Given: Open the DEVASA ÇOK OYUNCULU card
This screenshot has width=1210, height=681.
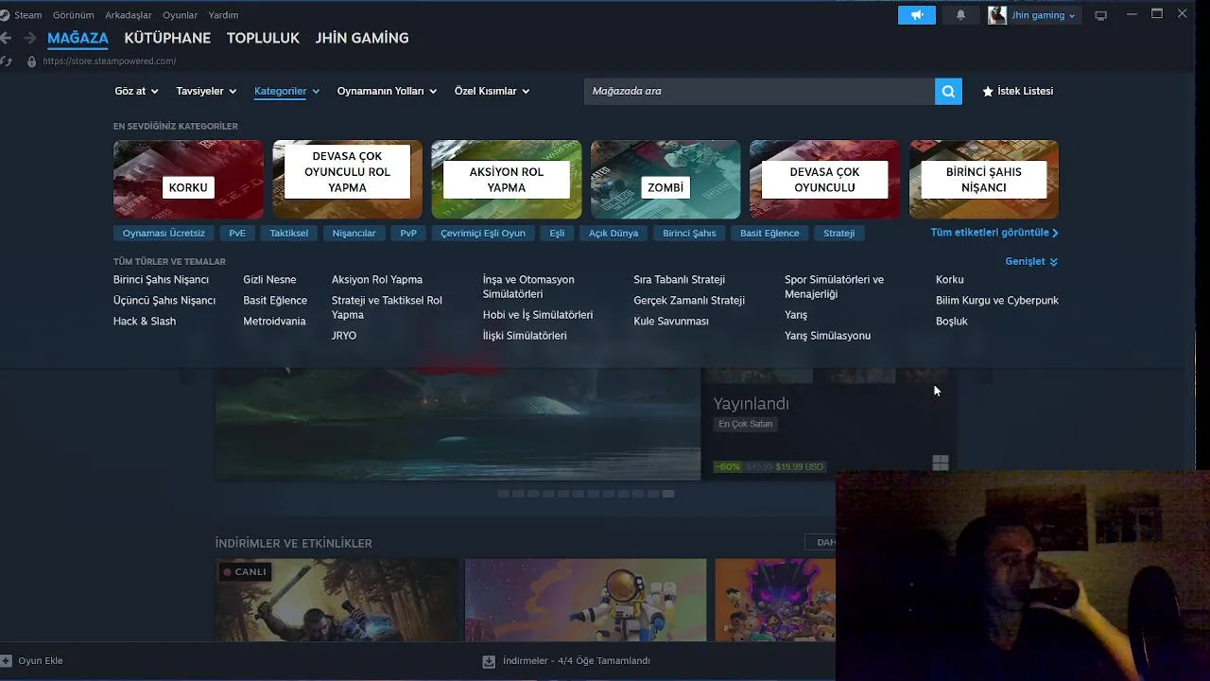Looking at the screenshot, I should pyautogui.click(x=824, y=180).
